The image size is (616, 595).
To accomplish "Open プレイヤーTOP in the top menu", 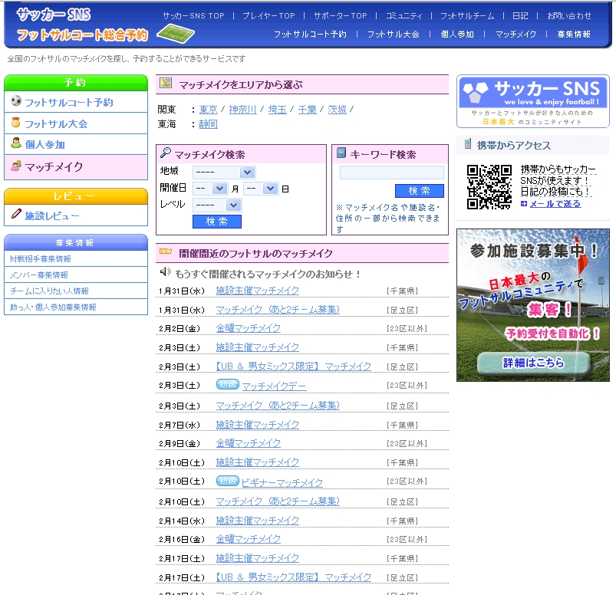I will coord(268,15).
